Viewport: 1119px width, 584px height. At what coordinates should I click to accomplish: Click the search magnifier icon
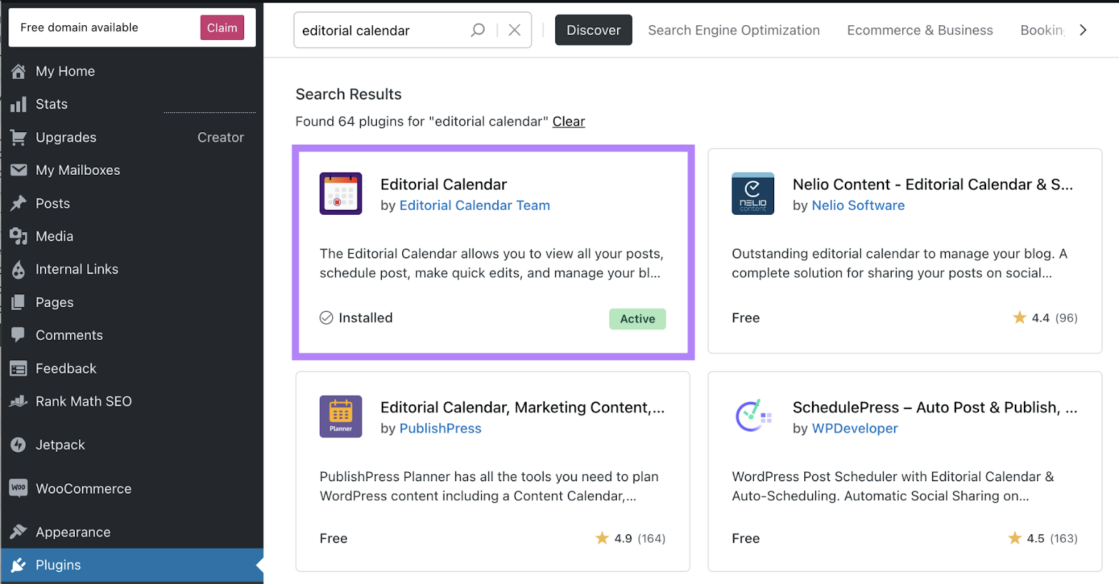click(x=478, y=30)
